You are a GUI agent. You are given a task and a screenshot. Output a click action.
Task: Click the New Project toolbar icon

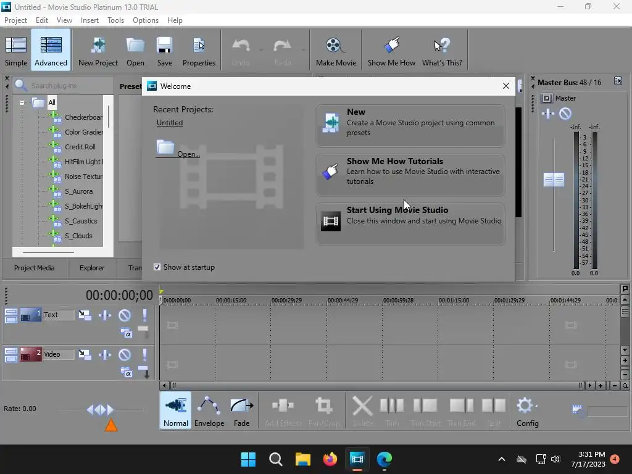tap(98, 51)
